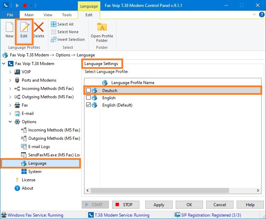266x219 pixels.
Task: Check the Deutsch language profile checkbox
Action: point(89,90)
